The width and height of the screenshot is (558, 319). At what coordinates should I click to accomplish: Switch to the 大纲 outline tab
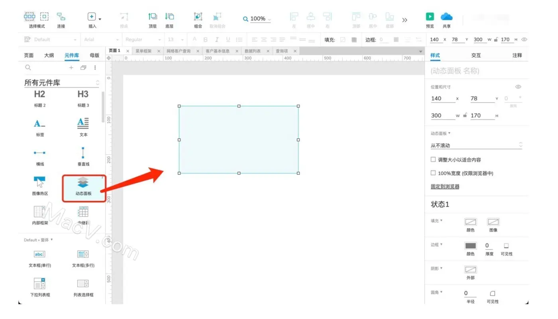(49, 55)
